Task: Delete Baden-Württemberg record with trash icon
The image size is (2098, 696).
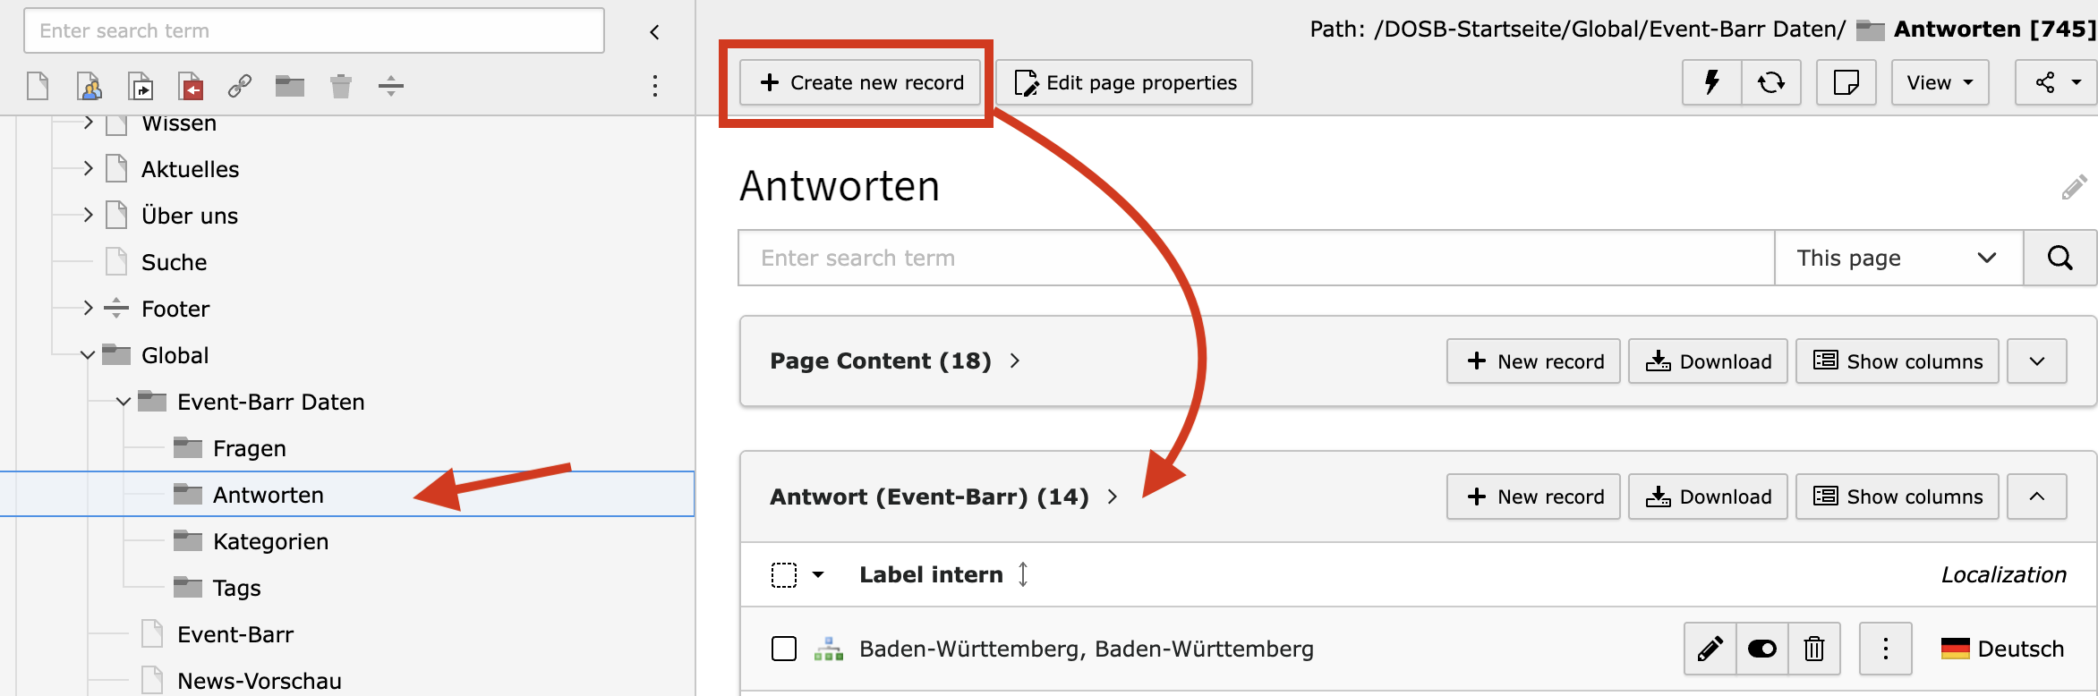Action: coord(1814,649)
